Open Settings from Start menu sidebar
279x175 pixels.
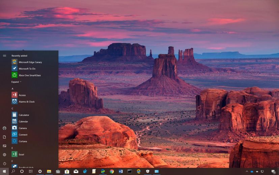4,155
